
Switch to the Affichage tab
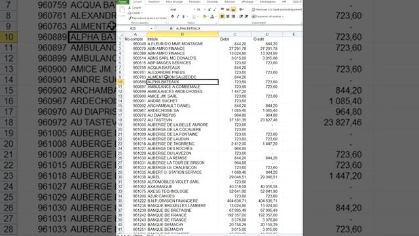pos(247,1)
